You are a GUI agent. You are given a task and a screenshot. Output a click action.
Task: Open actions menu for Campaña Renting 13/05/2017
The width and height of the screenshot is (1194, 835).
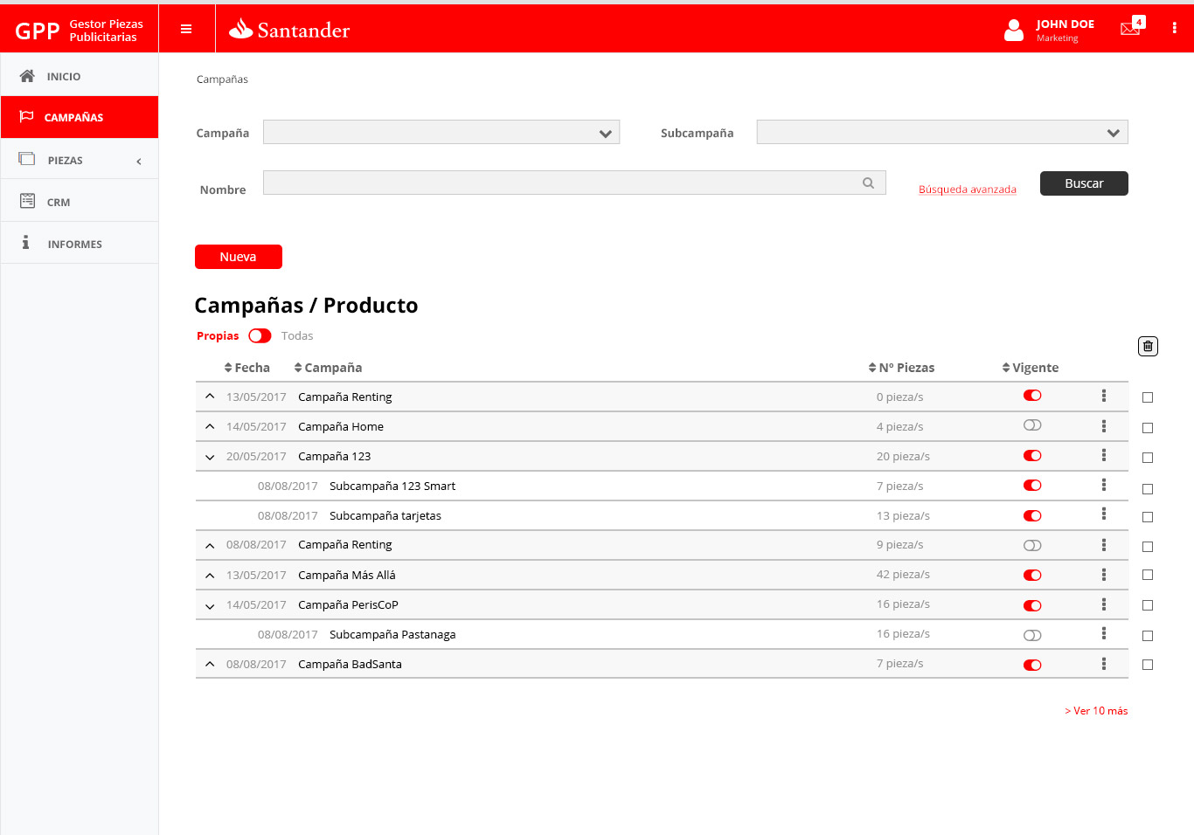[1104, 396]
